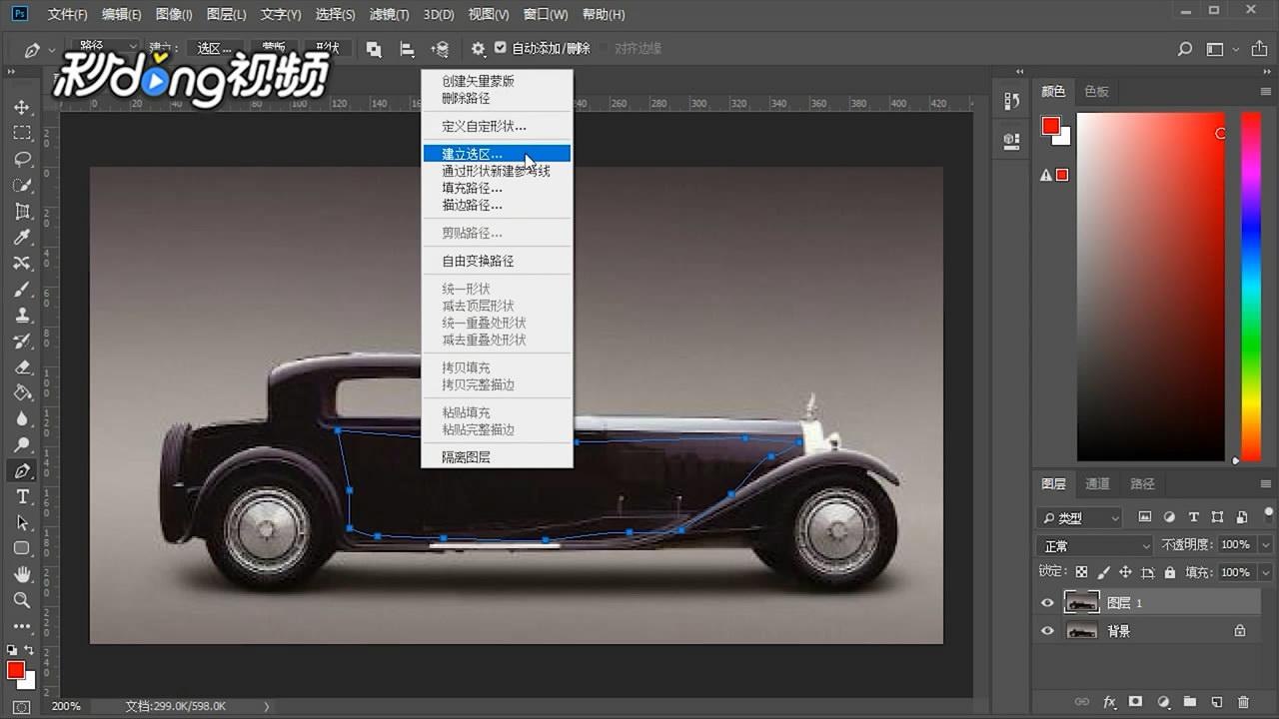Viewport: 1279px width, 719px height.
Task: Click the foreground color swatch in toolbox
Action: 15,670
